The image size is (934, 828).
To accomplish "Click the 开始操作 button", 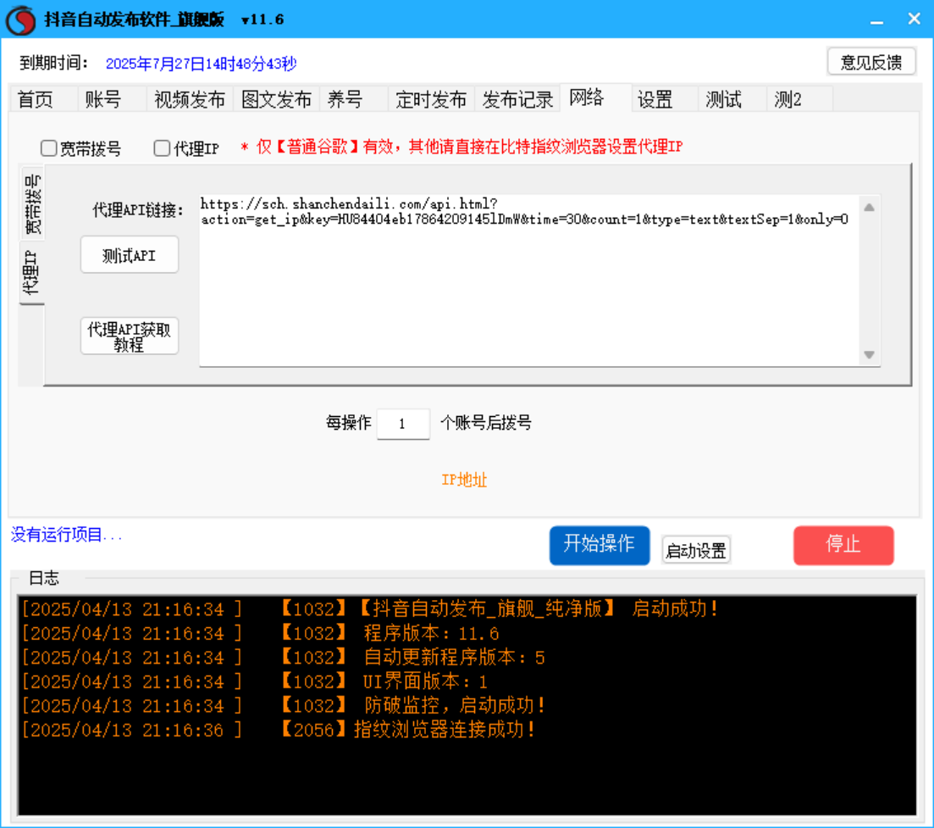I will (x=600, y=545).
